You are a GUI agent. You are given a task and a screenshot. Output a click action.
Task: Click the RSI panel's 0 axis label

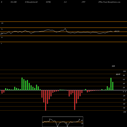point(1,43)
